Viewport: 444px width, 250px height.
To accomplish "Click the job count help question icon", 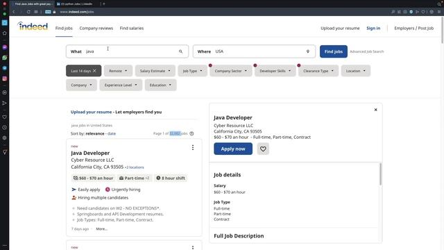I will [x=191, y=133].
